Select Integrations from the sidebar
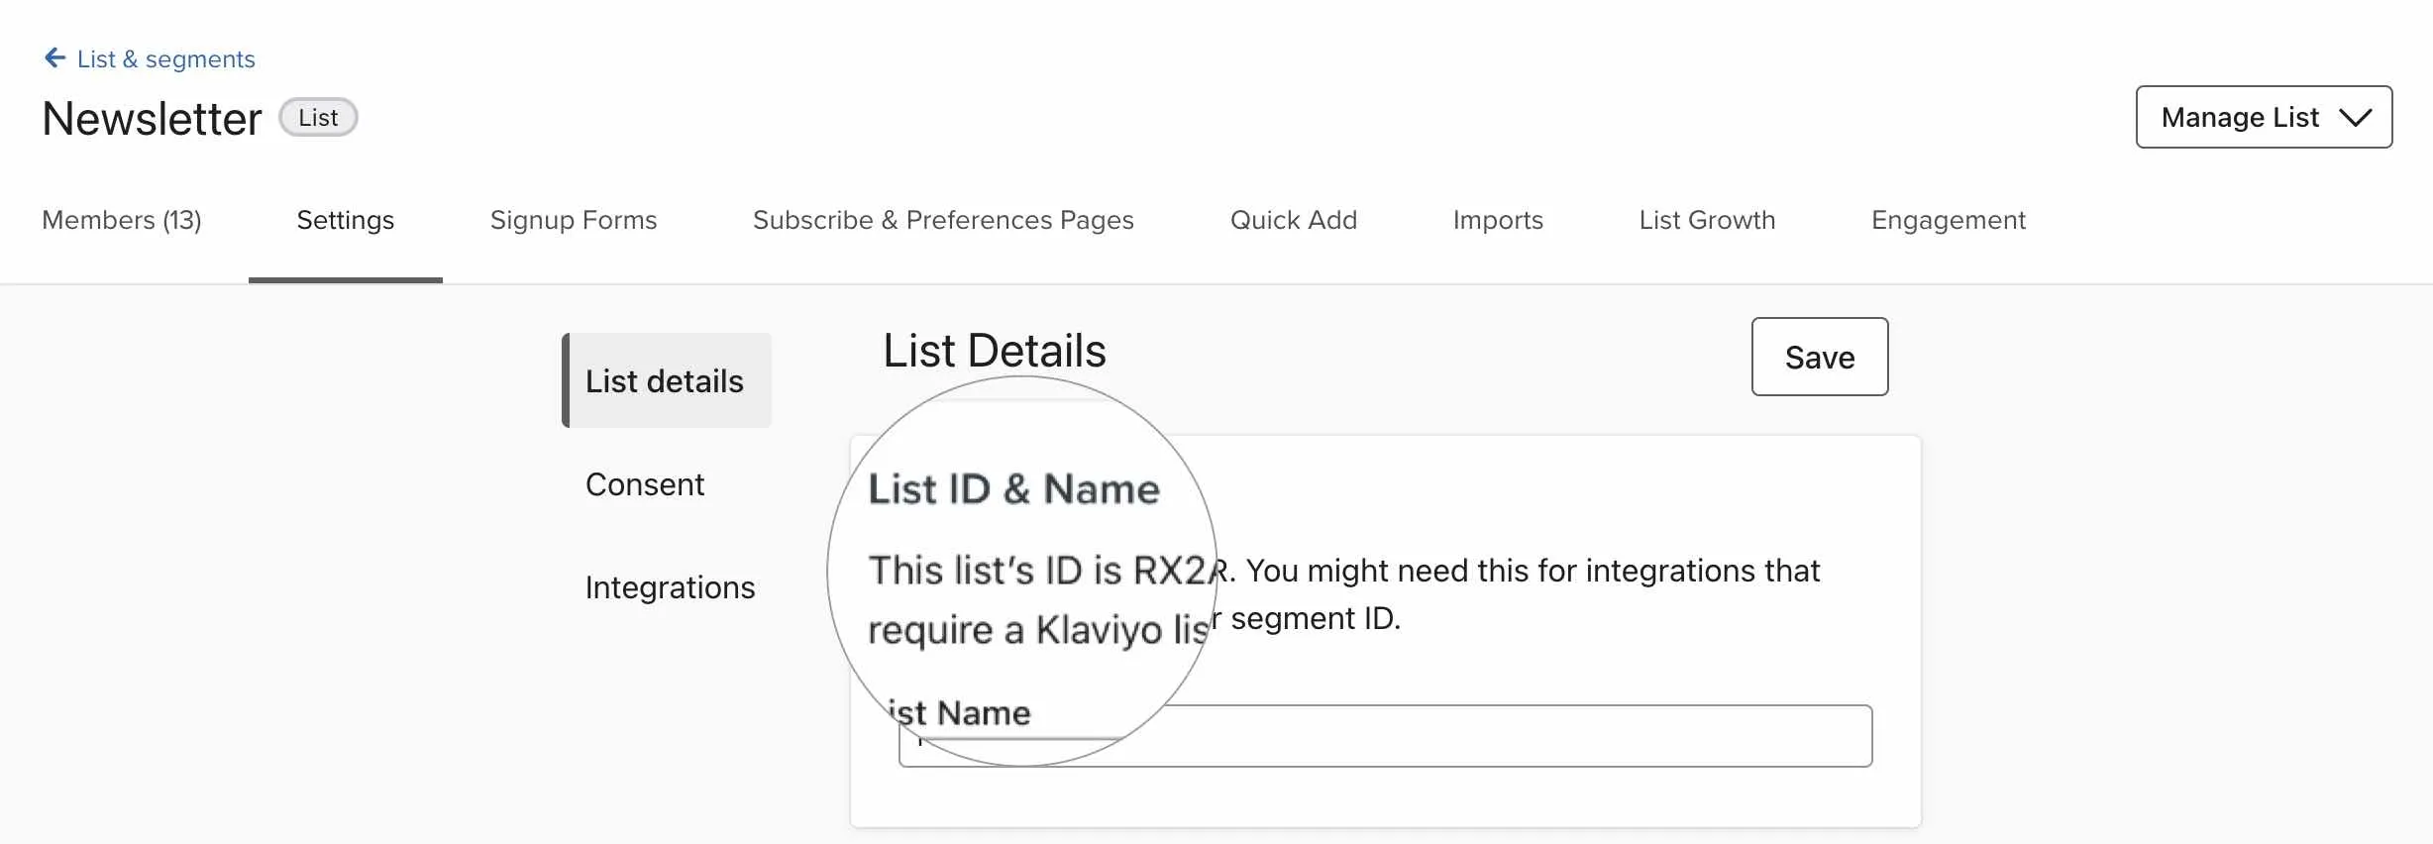2433x844 pixels. (x=671, y=586)
